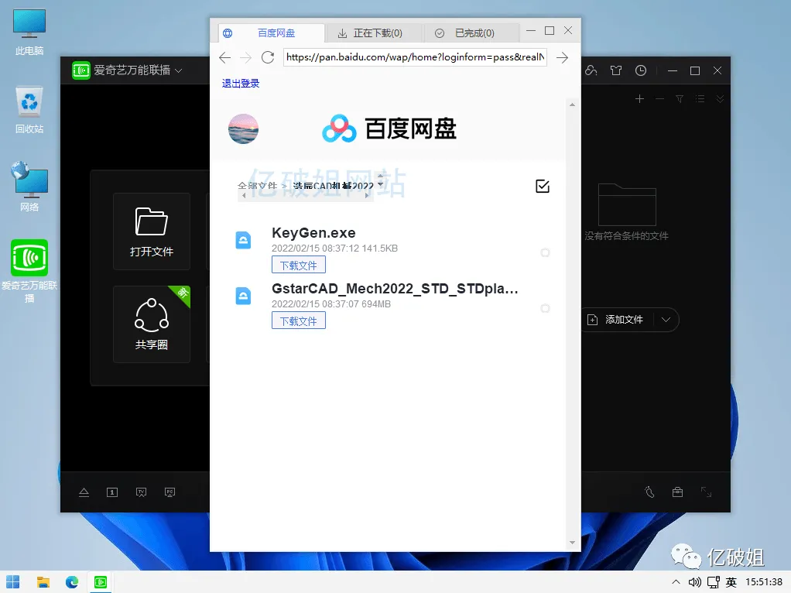Click the go arrow beside the address bar
Screen dimensions: 791x593
point(562,57)
